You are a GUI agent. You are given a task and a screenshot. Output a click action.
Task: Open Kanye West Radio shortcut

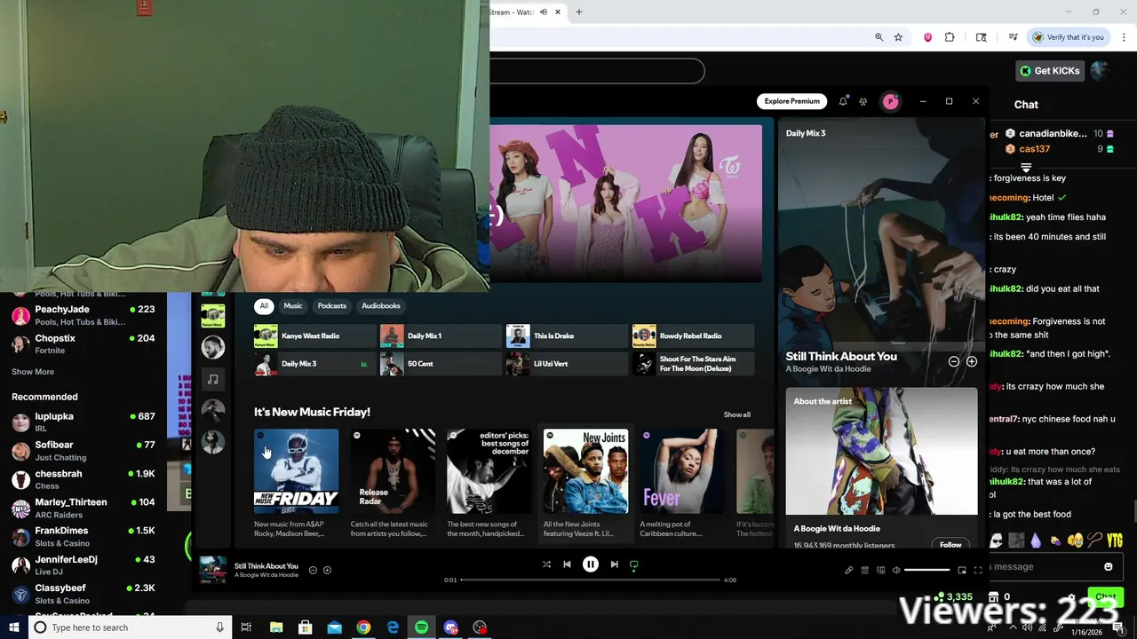pos(314,335)
